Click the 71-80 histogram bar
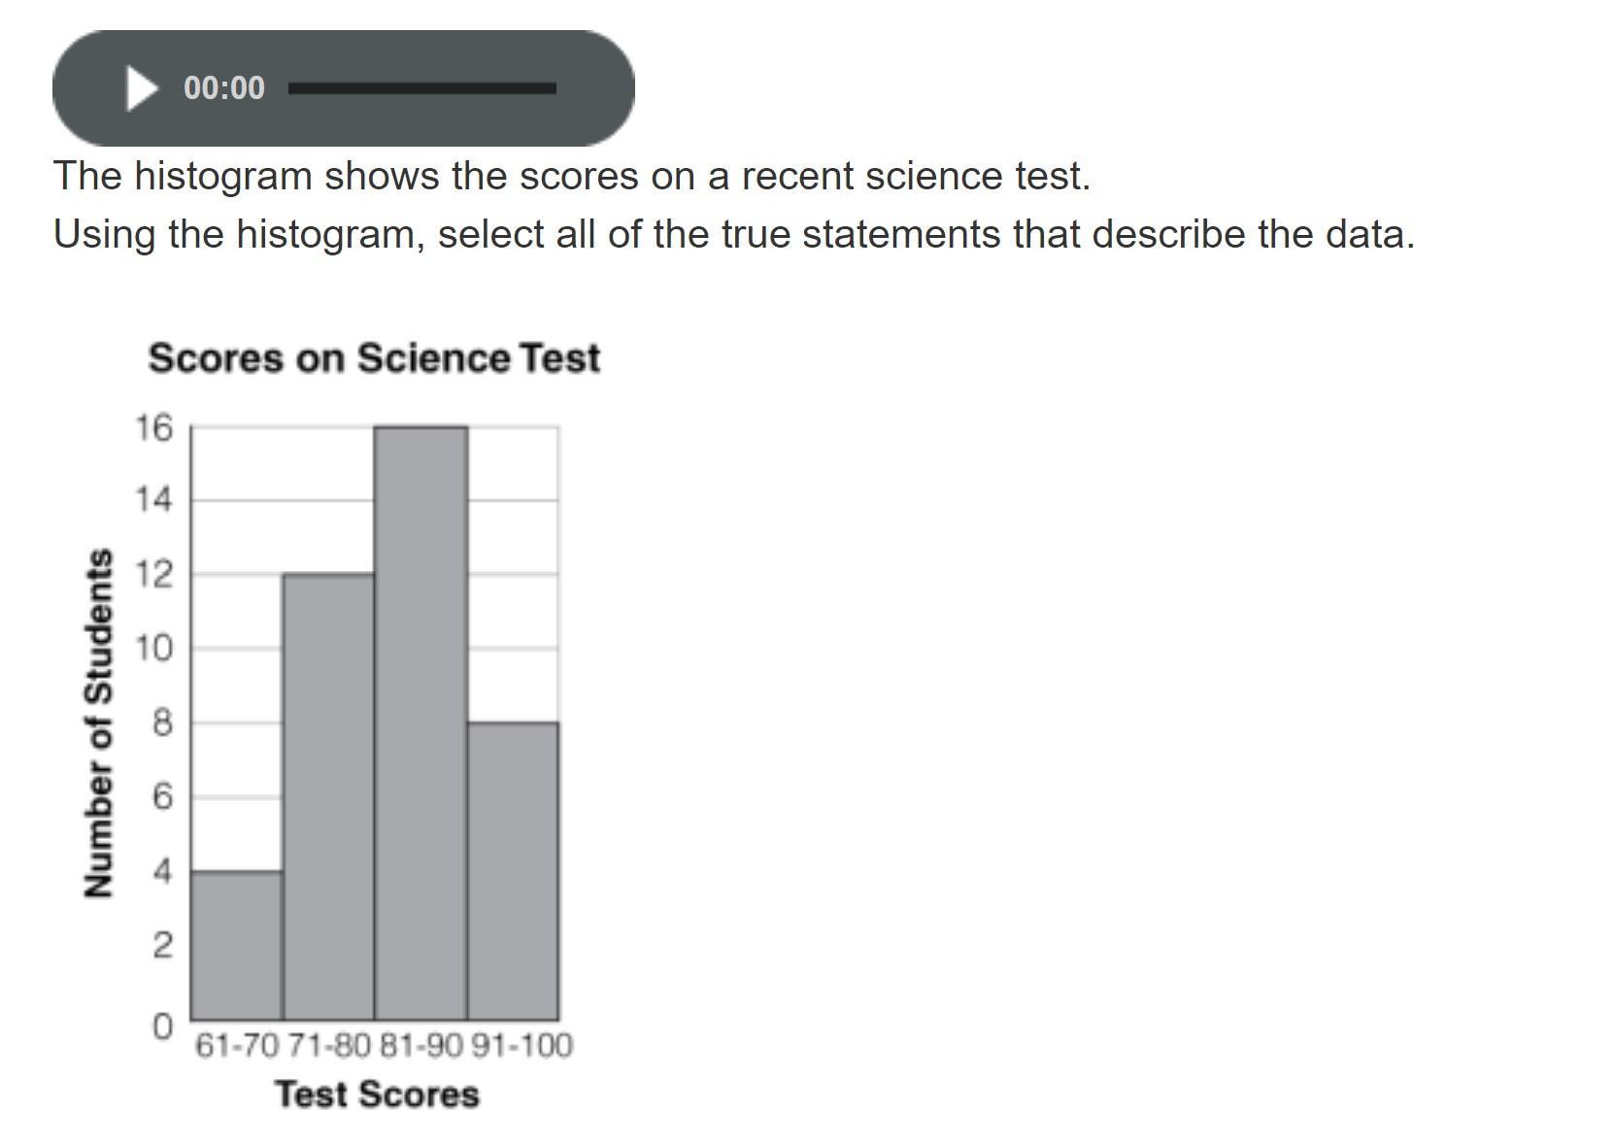This screenshot has width=1614, height=1142. [x=328, y=796]
